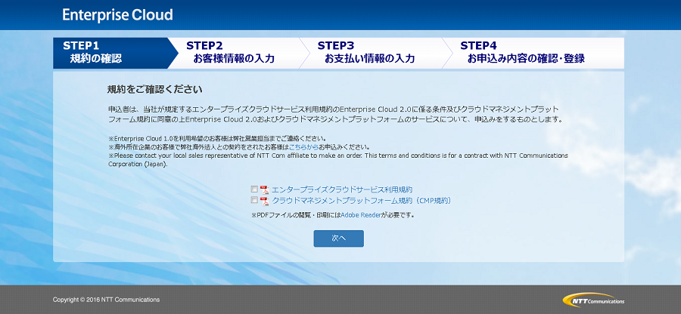Click the 規約をご確認ください heading
The image size is (681, 314).
[154, 89]
